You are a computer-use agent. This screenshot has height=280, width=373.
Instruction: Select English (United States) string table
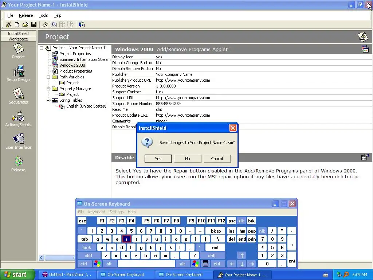(86, 106)
